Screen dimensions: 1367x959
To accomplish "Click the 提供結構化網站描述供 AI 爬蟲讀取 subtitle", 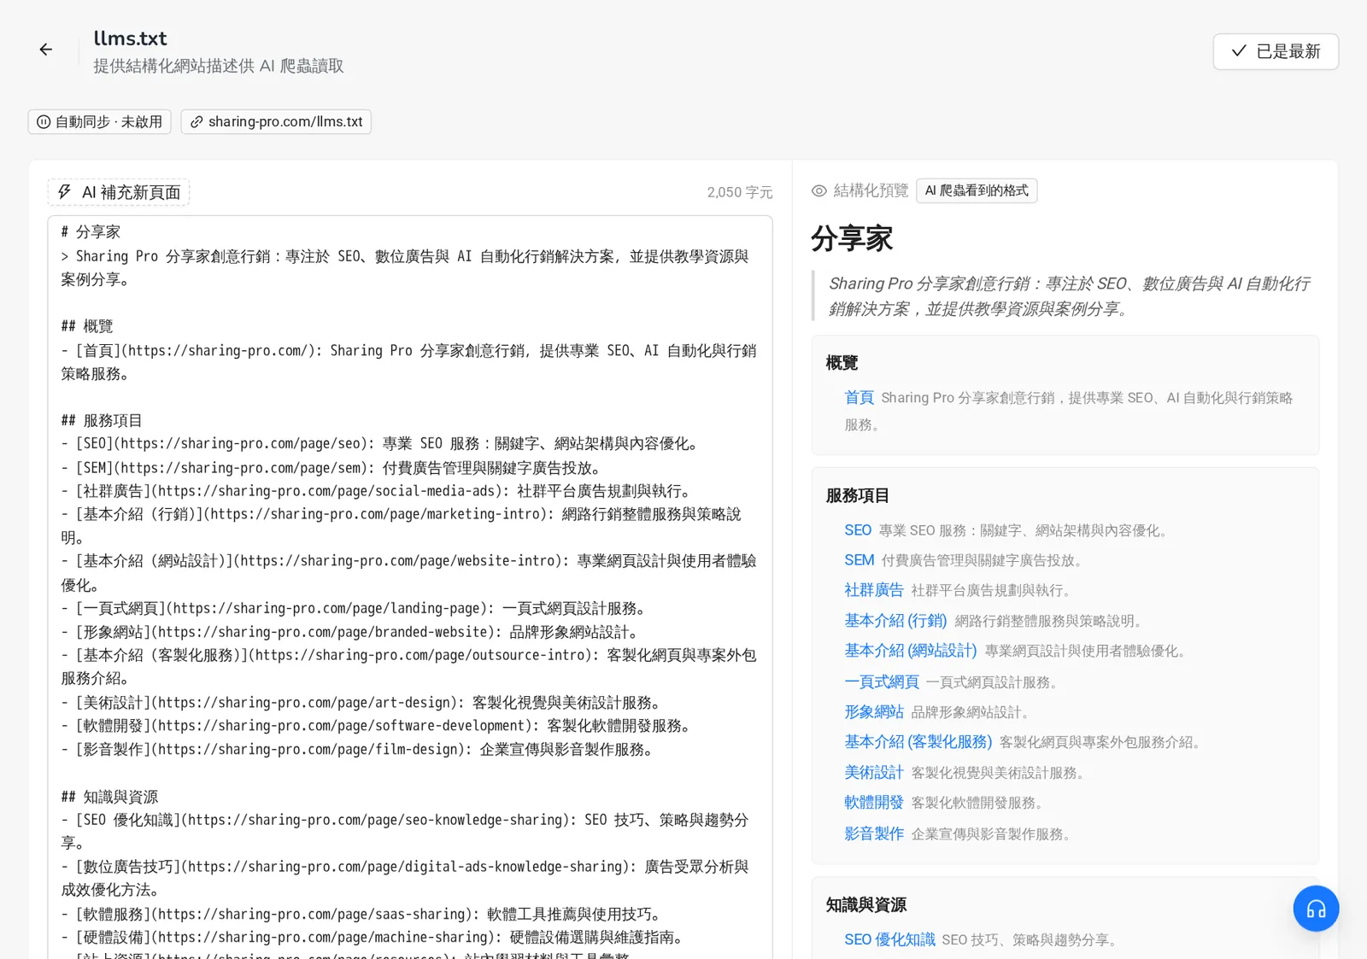I will pyautogui.click(x=218, y=66).
